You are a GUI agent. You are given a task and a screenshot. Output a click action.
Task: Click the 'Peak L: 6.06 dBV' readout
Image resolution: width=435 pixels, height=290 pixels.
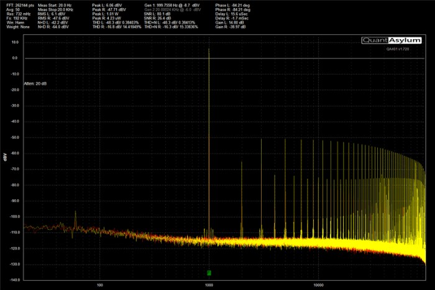107,5
